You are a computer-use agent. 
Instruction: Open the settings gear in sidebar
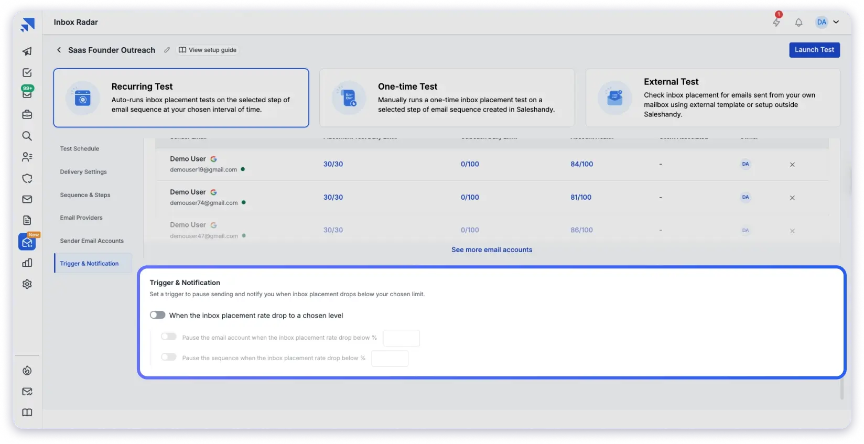coord(27,284)
